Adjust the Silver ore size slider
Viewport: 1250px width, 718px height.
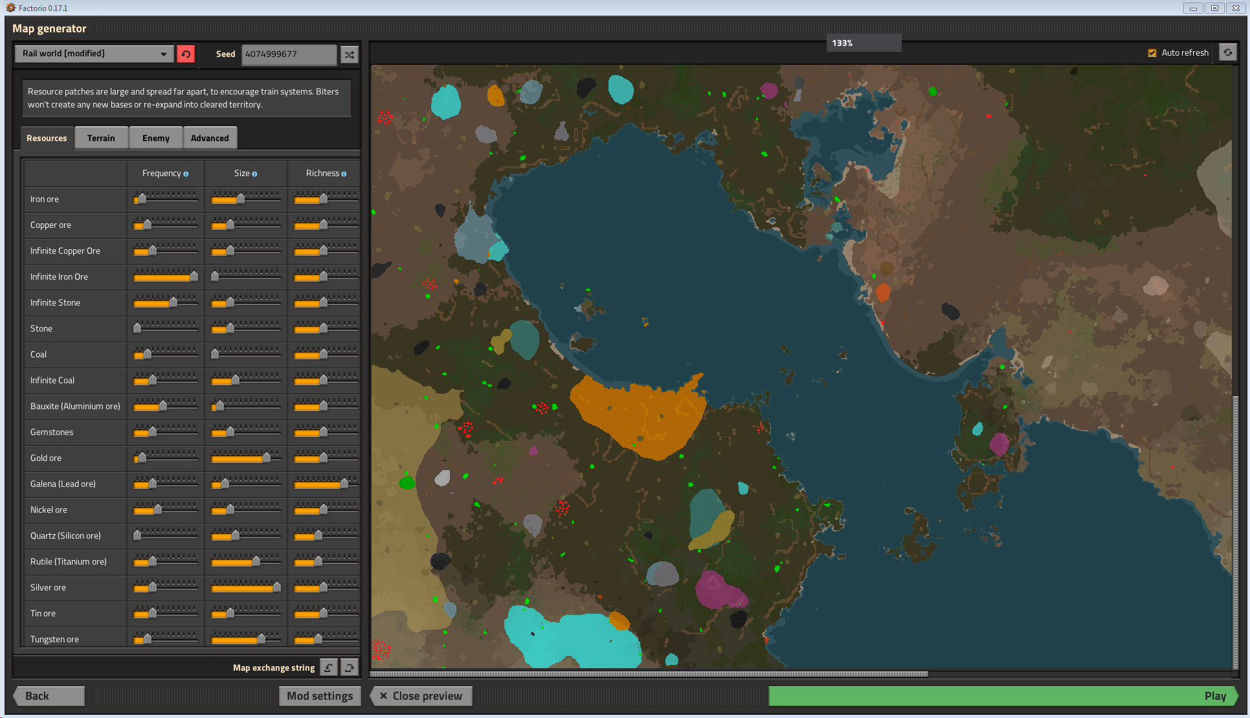(x=245, y=587)
